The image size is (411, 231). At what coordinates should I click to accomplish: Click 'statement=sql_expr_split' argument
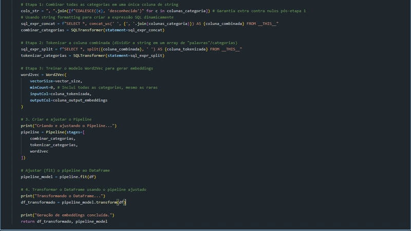(135, 56)
